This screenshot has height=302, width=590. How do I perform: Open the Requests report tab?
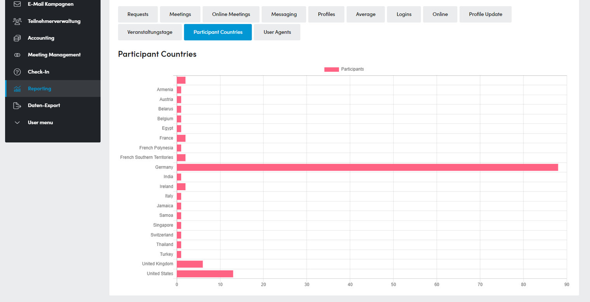(138, 14)
